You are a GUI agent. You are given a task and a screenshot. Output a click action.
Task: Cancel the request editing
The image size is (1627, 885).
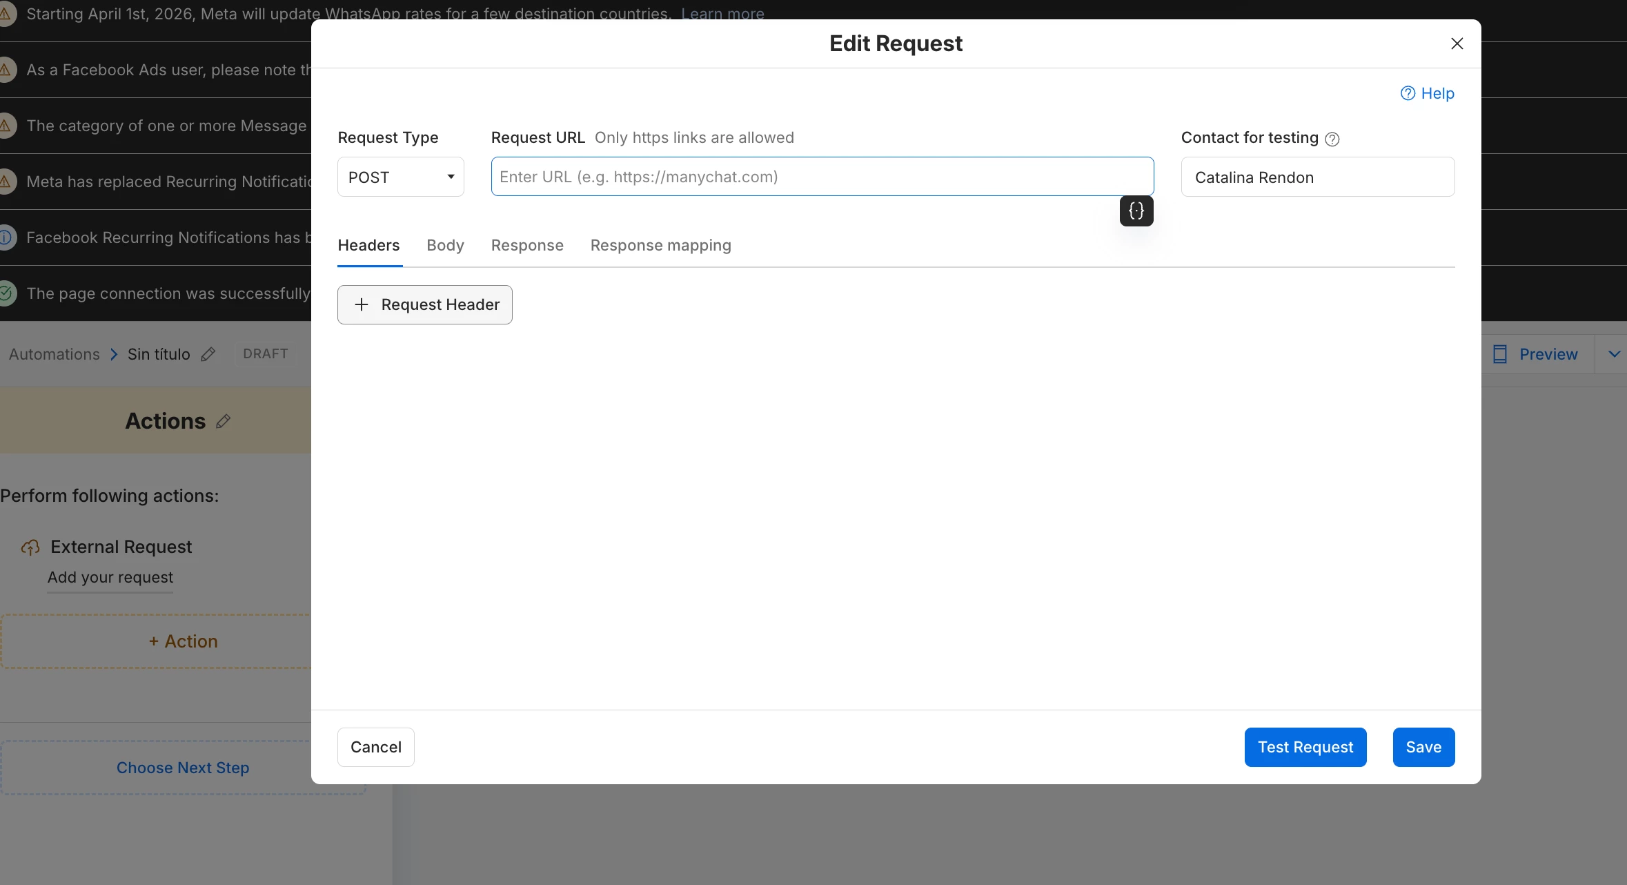click(x=375, y=747)
